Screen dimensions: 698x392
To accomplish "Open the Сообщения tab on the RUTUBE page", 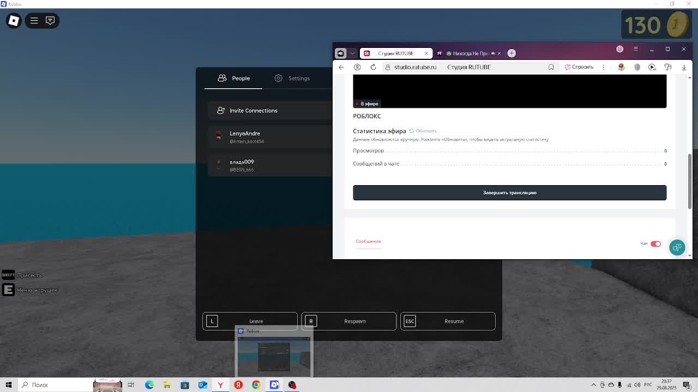I will pos(368,241).
